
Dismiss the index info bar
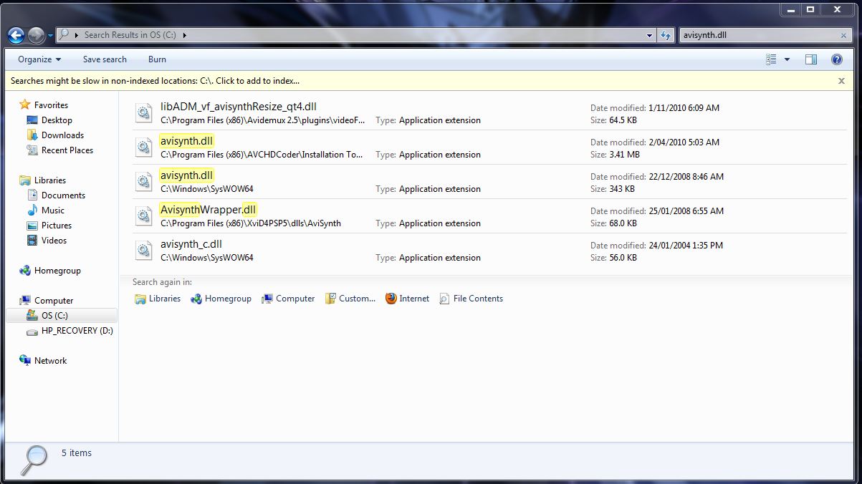point(841,81)
